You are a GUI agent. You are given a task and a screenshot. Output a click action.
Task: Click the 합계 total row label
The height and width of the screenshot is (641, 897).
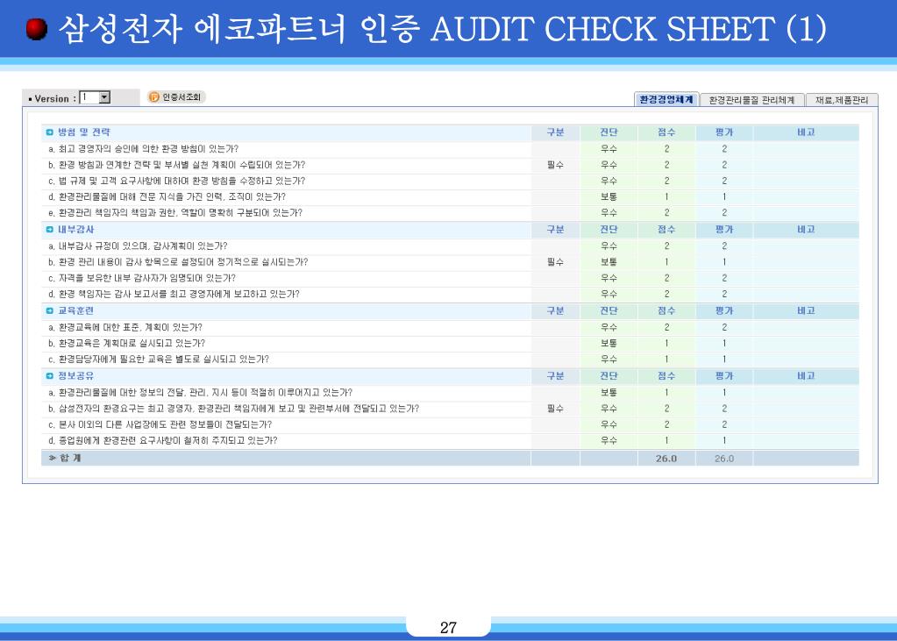click(70, 458)
